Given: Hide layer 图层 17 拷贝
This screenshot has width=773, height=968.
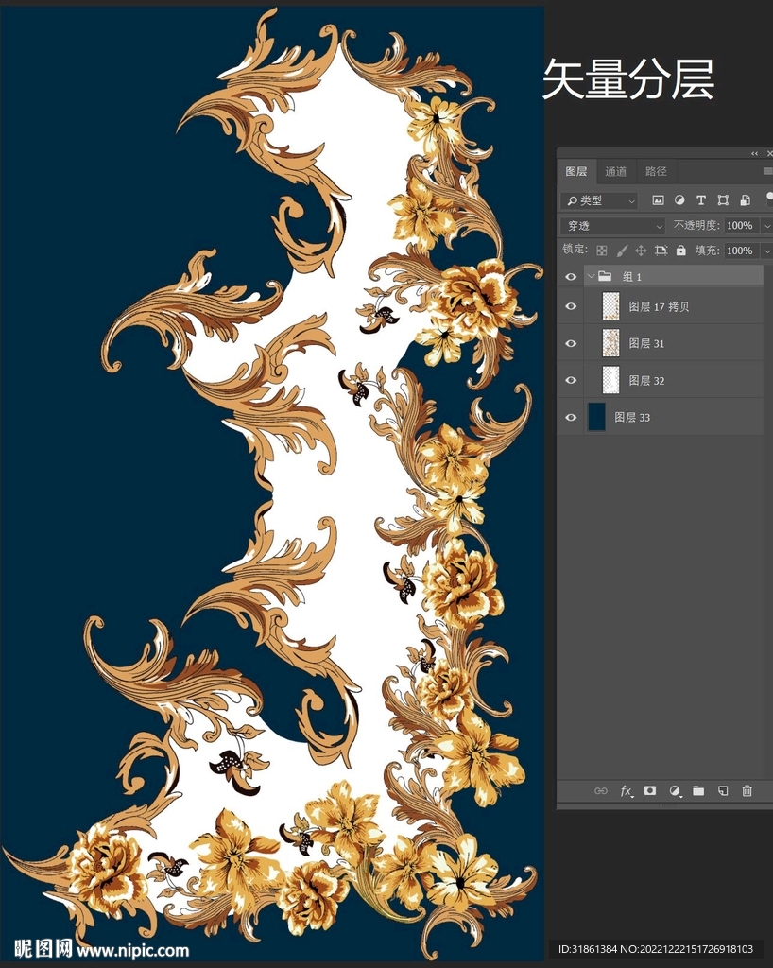Looking at the screenshot, I should click(x=571, y=306).
